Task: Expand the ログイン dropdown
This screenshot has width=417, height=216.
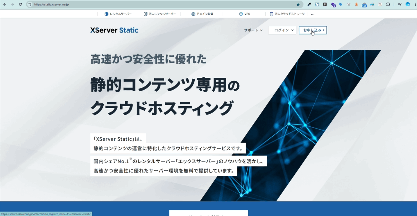Action: [x=282, y=30]
